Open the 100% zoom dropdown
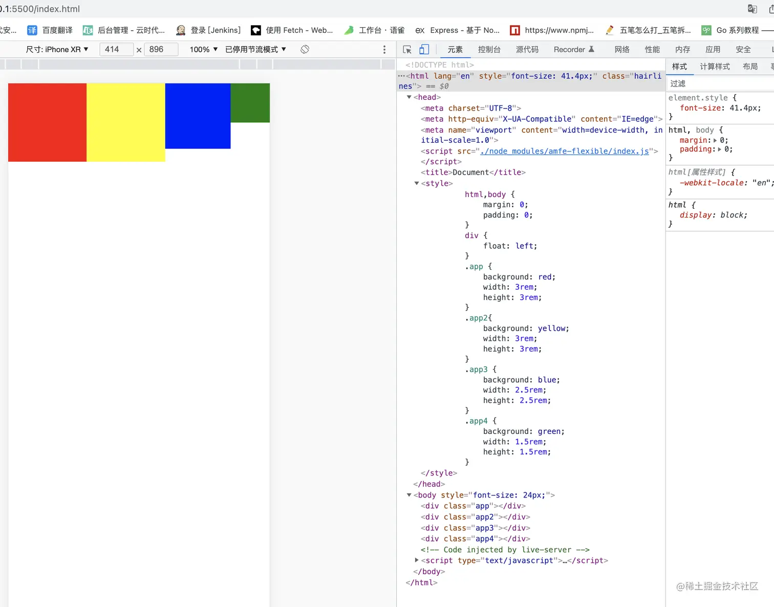The width and height of the screenshot is (774, 607). (x=204, y=49)
